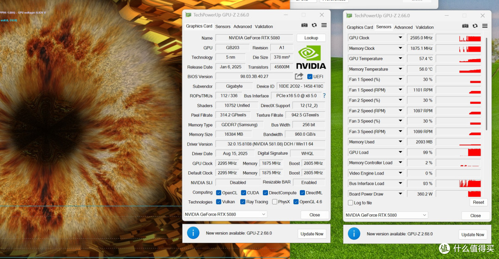Open hamburger menu in Sensors window
The height and width of the screenshot is (259, 499).
[485, 26]
